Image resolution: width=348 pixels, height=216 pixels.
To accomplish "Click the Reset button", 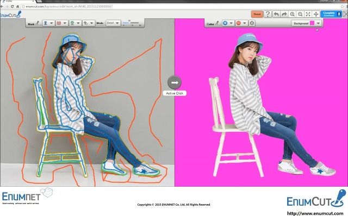I will [257, 14].
